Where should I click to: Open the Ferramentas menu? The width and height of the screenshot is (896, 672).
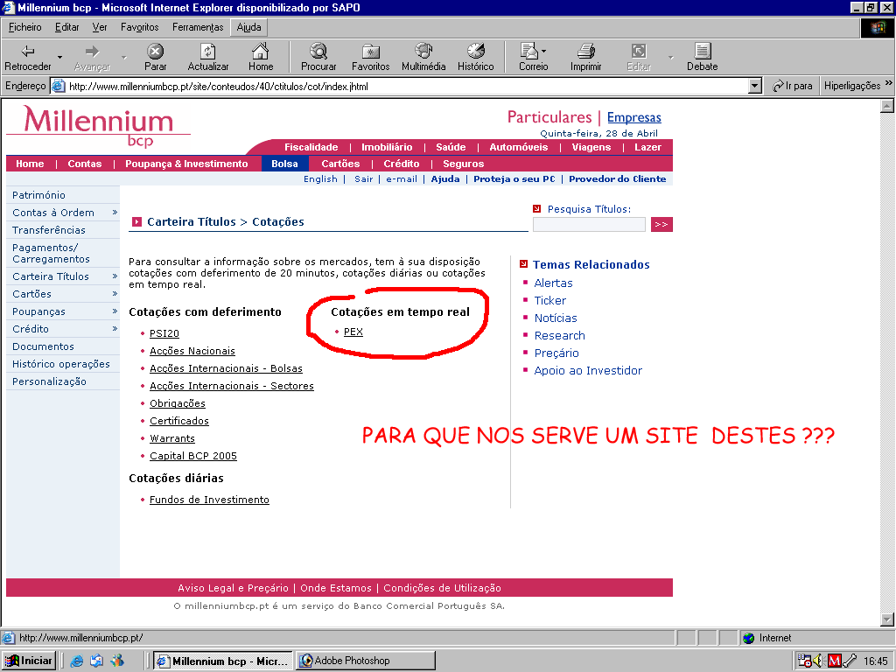coord(197,27)
